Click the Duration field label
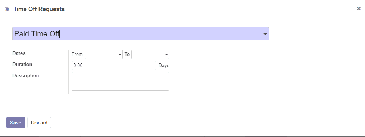 coord(22,64)
